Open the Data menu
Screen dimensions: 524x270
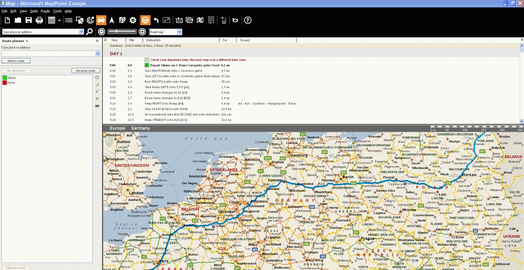tap(34, 11)
